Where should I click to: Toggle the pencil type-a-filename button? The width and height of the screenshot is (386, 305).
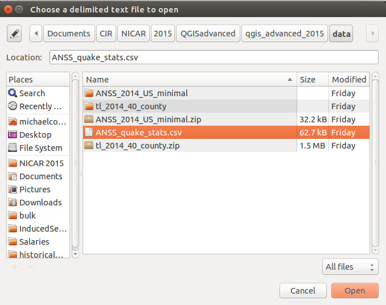[x=14, y=34]
